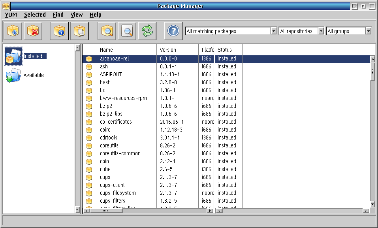378x228 pixels.
Task: Click the status pane horizontal scroll left arrow
Action: pyautogui.click(x=219, y=211)
